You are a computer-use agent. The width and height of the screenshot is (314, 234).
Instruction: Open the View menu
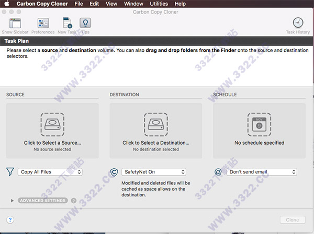(111, 4)
